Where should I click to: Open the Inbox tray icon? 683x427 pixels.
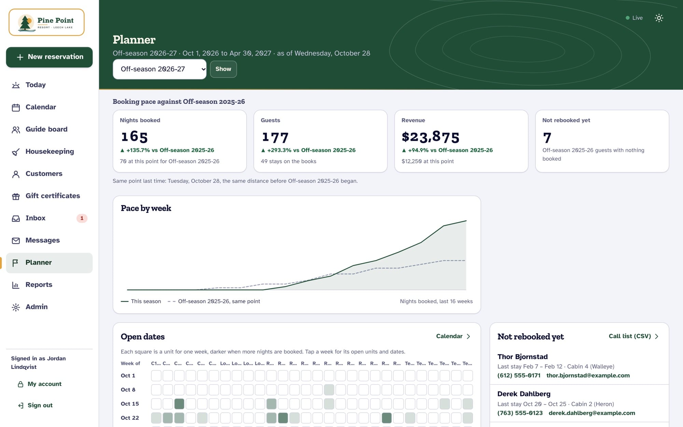(16, 218)
